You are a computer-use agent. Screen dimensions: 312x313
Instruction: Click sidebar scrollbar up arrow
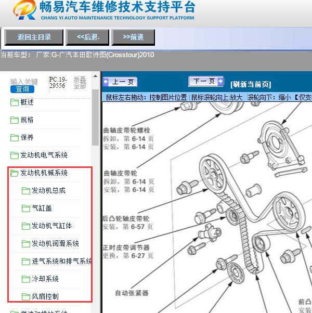click(x=95, y=76)
